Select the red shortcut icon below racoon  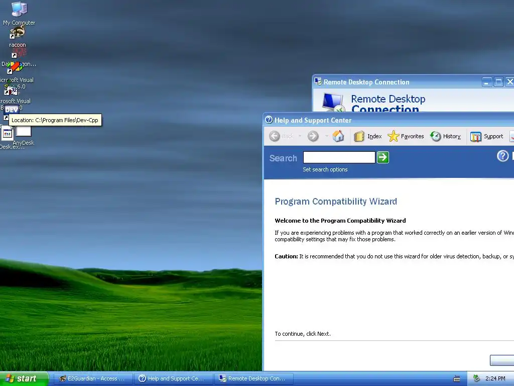pyautogui.click(x=19, y=52)
